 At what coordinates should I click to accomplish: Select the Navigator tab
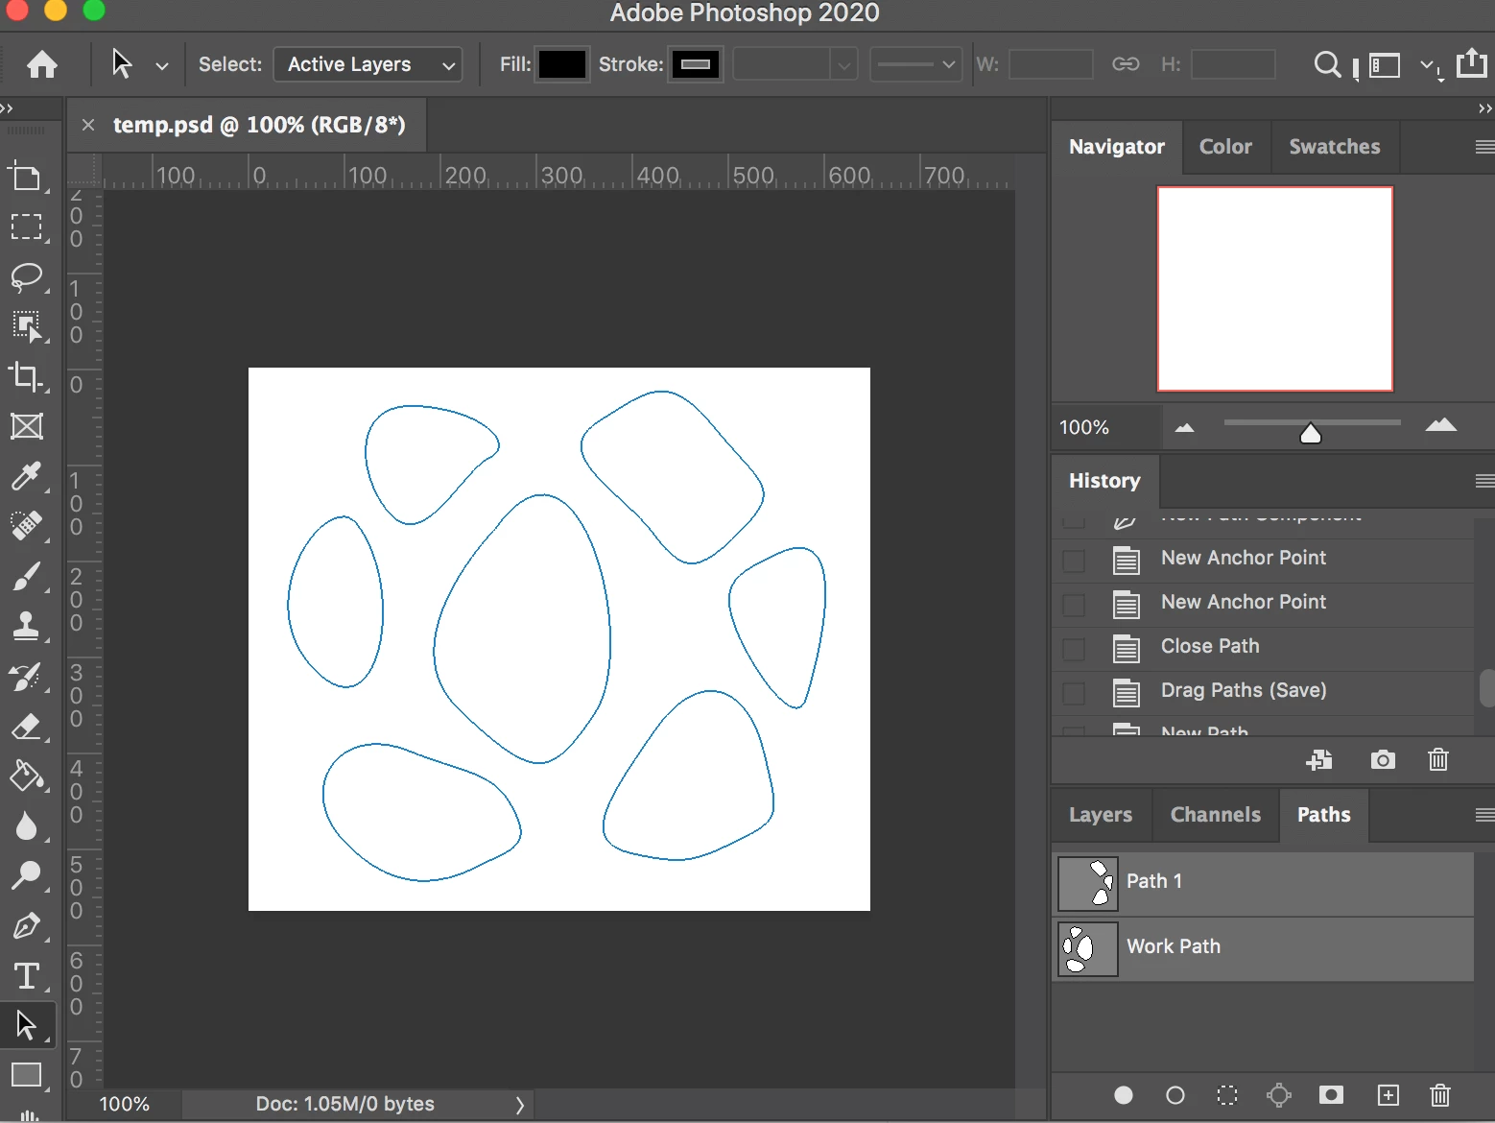tap(1117, 147)
